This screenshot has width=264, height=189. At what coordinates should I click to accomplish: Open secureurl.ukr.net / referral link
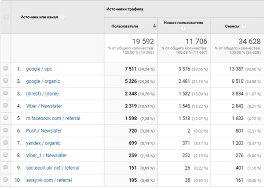pyautogui.click(x=53, y=168)
